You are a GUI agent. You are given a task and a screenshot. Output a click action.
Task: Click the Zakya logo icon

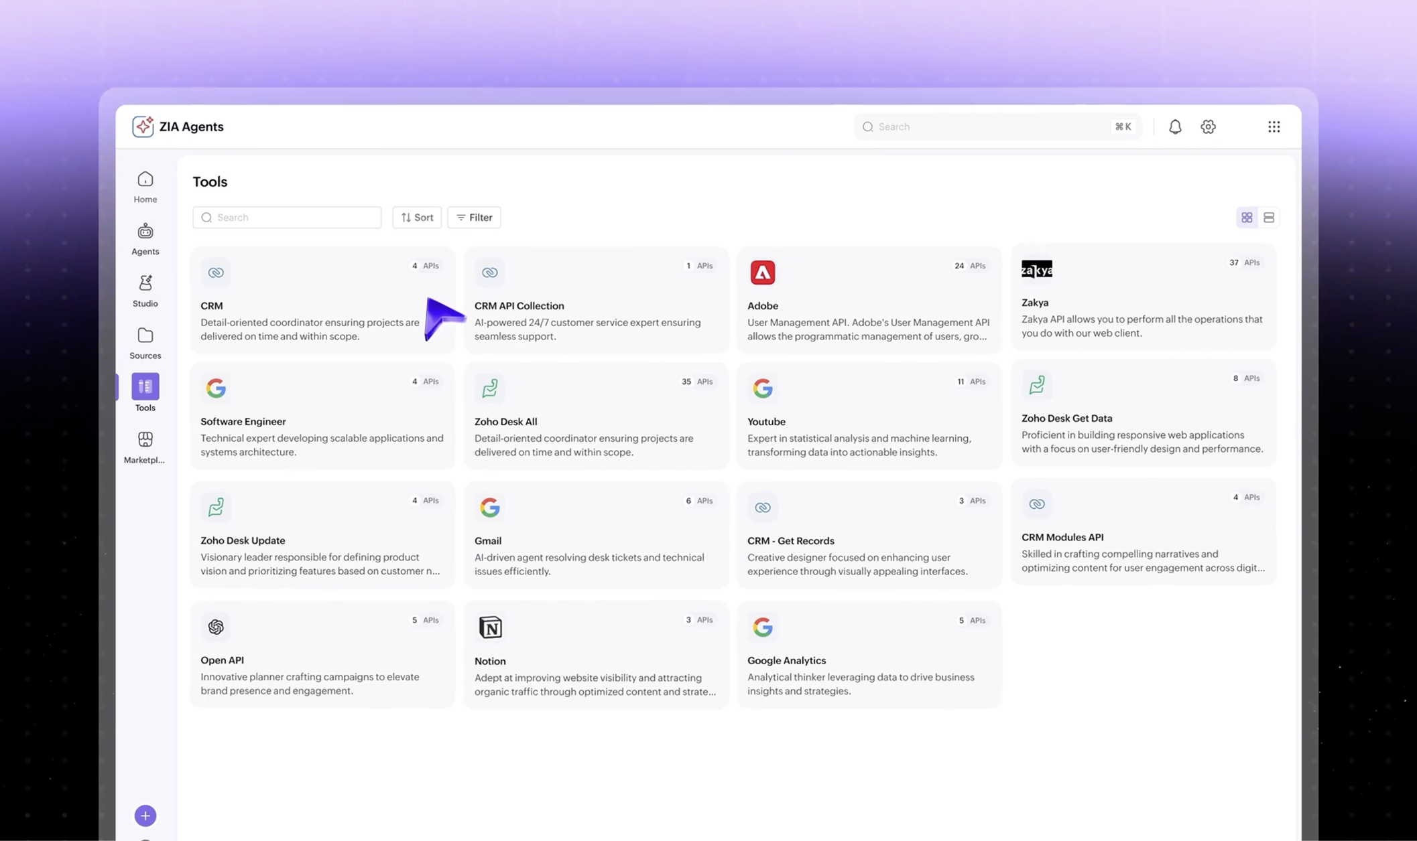click(1036, 269)
